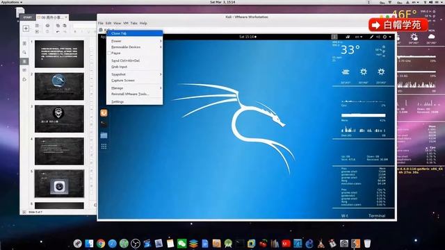The width and height of the screenshot is (445, 250).
Task: Select Close Tab in the VM context menu
Action: point(134,33)
